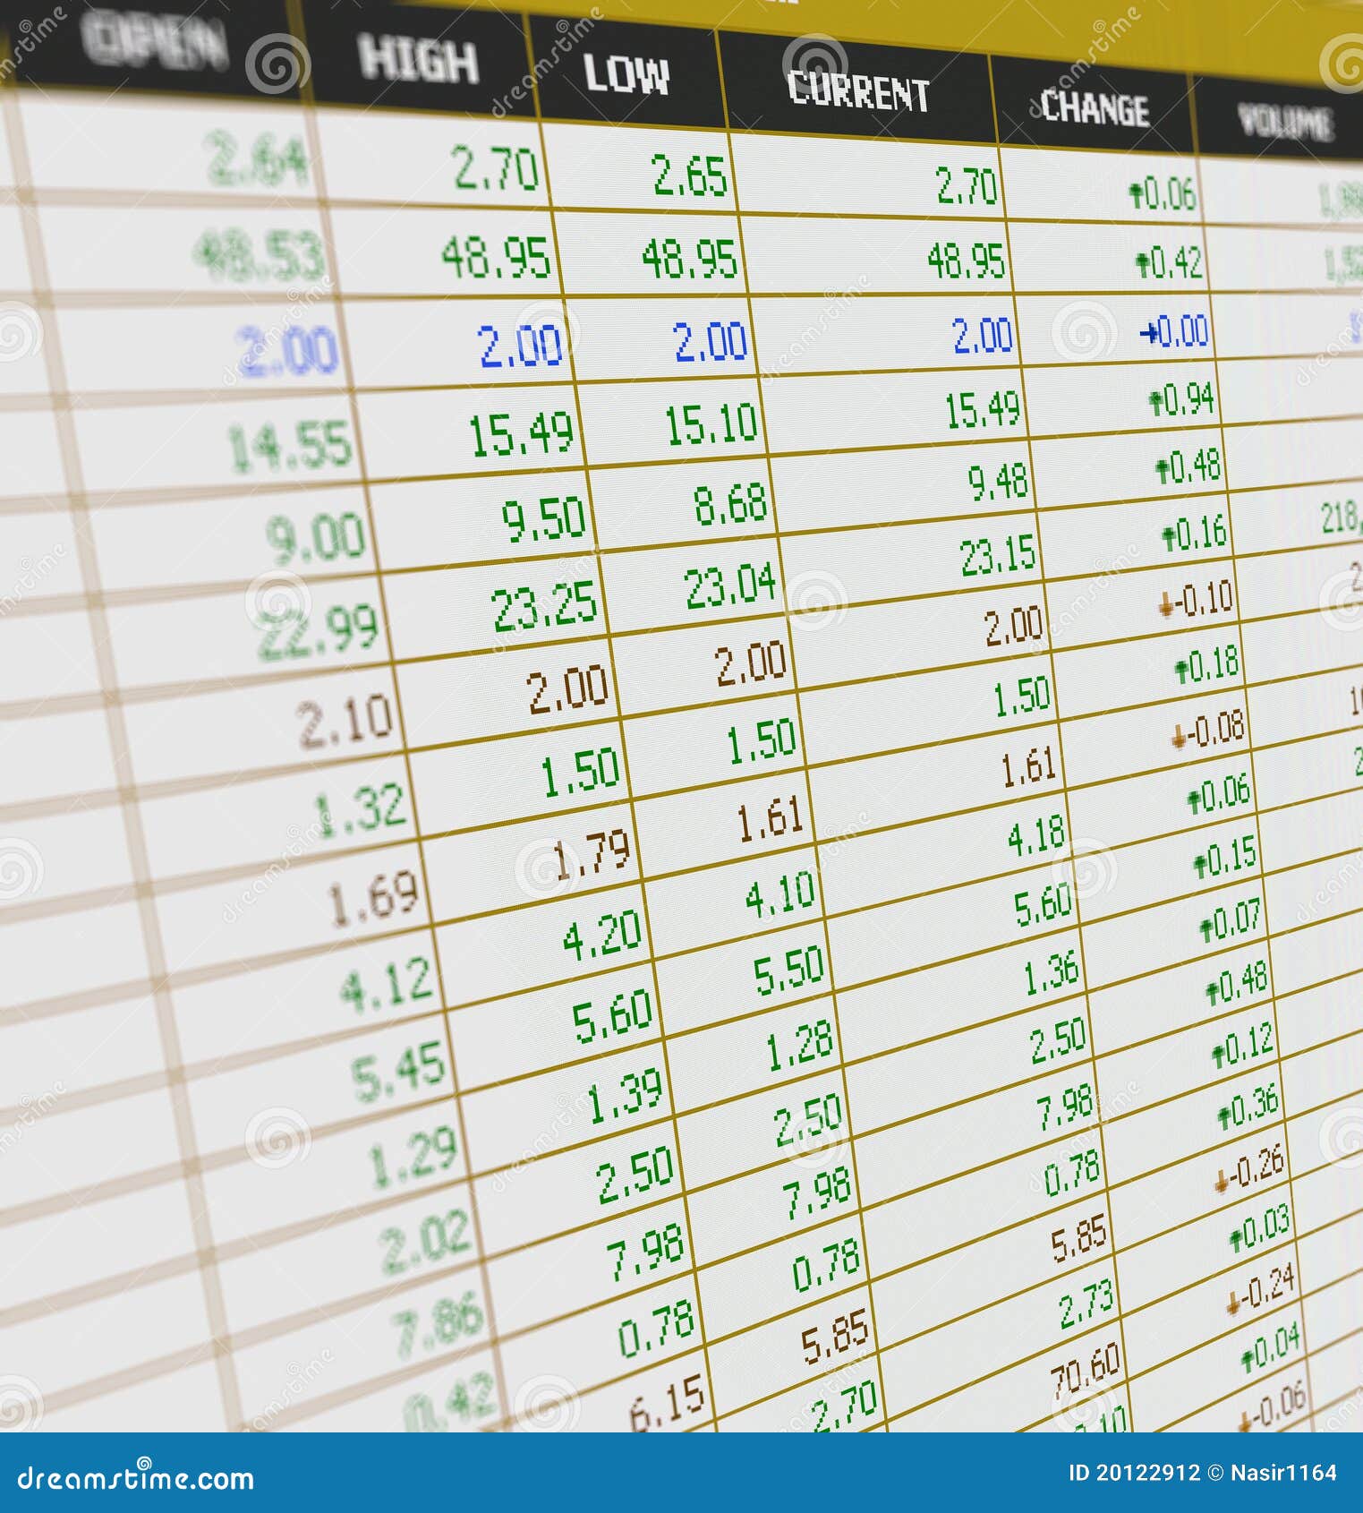Click the -0.10 down change cell
The height and width of the screenshot is (1513, 1363).
pyautogui.click(x=1196, y=600)
